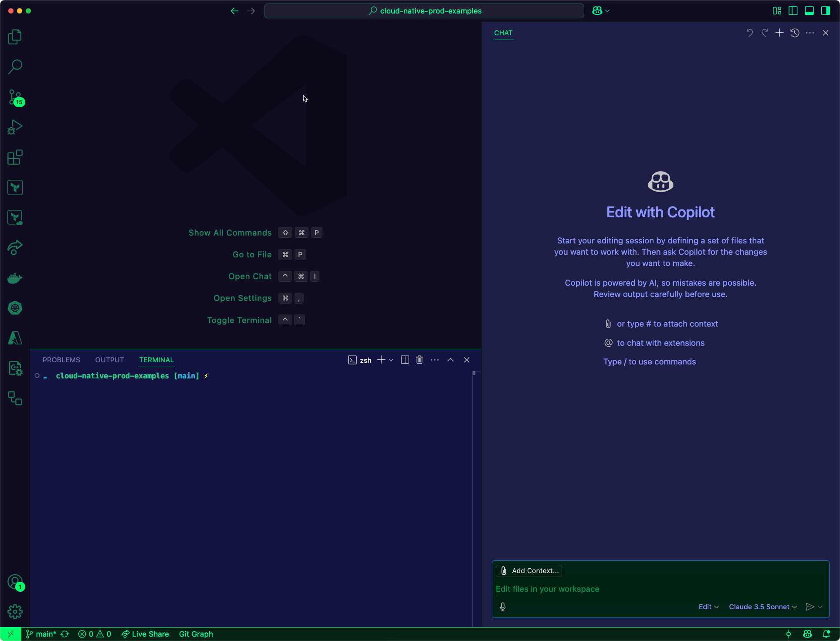Undo last Copilot edit request
Viewport: 840px width, 641px height.
[x=749, y=33]
